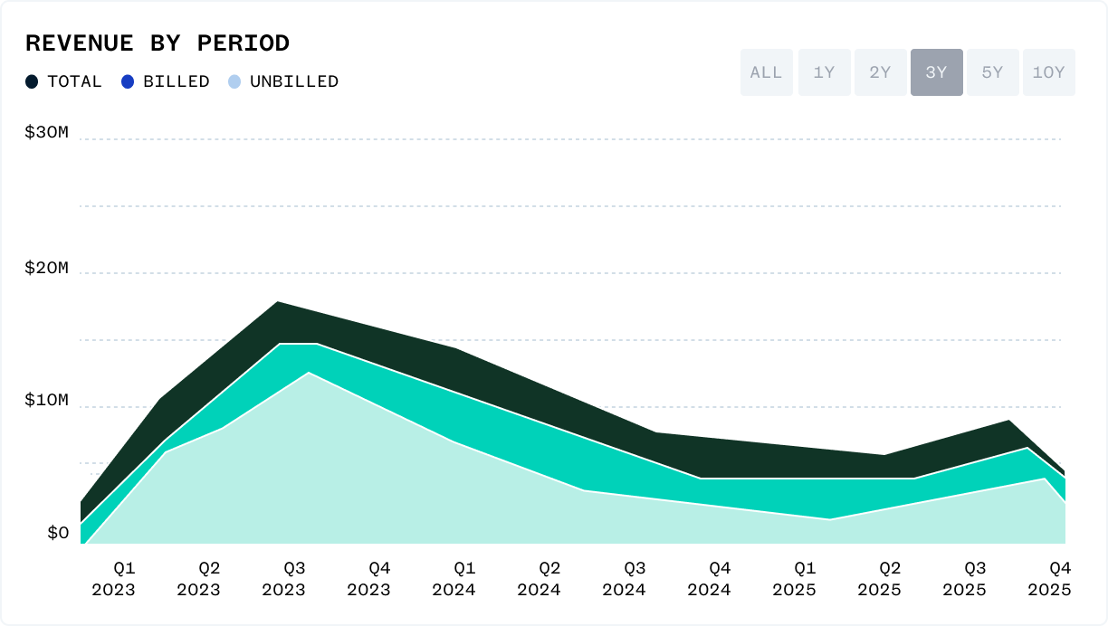This screenshot has height=626, width=1108.
Task: Click the active 3Y range button
Action: tap(937, 72)
